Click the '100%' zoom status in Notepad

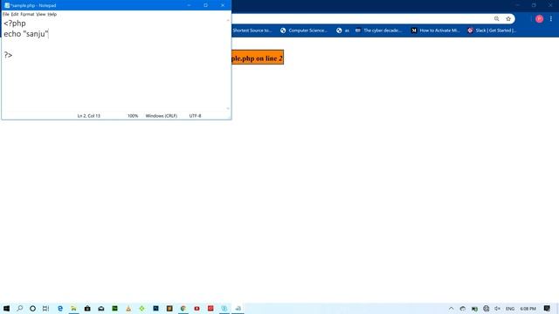tap(133, 116)
